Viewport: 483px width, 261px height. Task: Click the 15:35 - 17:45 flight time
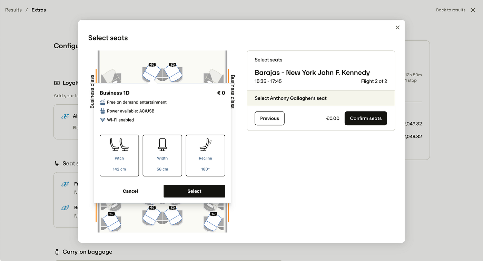268,81
